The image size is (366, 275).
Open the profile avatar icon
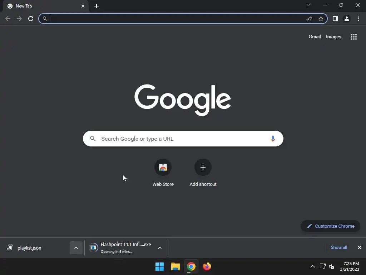(347, 19)
